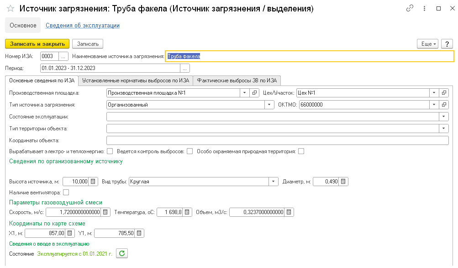Expand Вид трубы dropdown list
458x268 pixels.
point(274,182)
